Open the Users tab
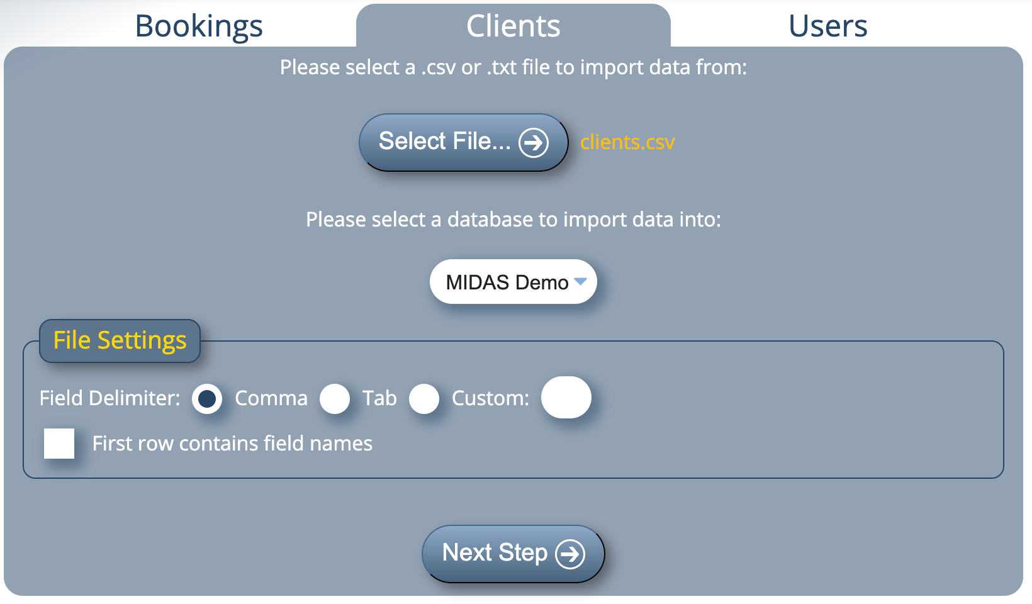 coord(826,26)
